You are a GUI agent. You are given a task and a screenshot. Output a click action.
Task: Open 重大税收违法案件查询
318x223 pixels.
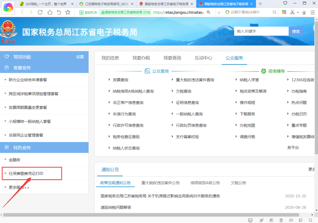click(195, 80)
